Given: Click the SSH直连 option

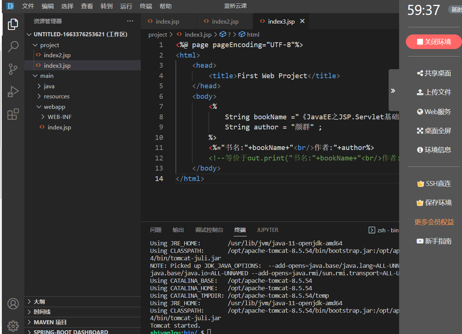Looking at the screenshot, I should point(434,184).
